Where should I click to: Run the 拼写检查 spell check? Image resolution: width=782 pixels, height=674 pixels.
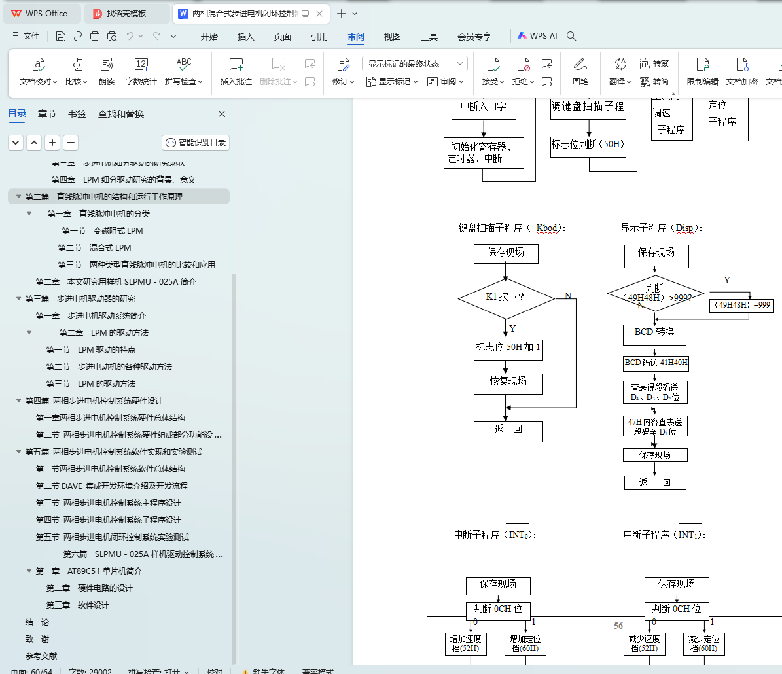[x=183, y=71]
